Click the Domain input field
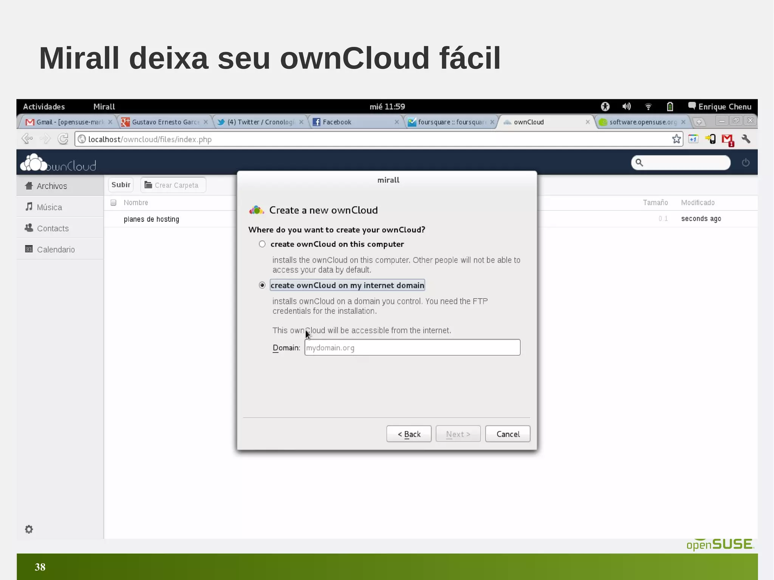The width and height of the screenshot is (774, 580). point(412,348)
